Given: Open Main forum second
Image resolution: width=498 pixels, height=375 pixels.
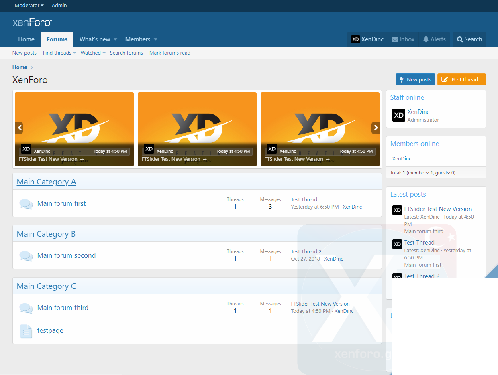Looking at the screenshot, I should click(66, 255).
